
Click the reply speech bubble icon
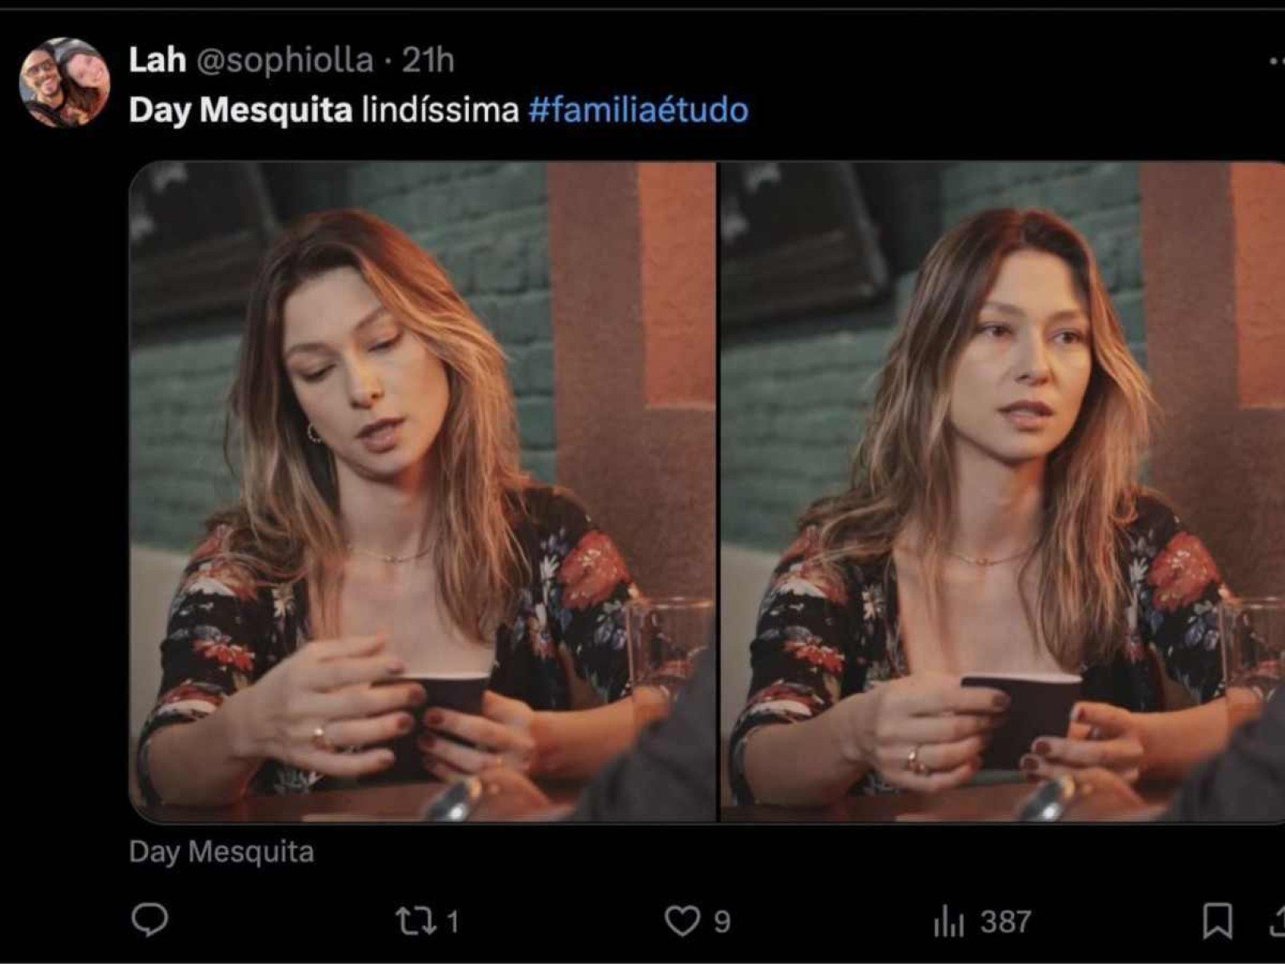click(149, 920)
